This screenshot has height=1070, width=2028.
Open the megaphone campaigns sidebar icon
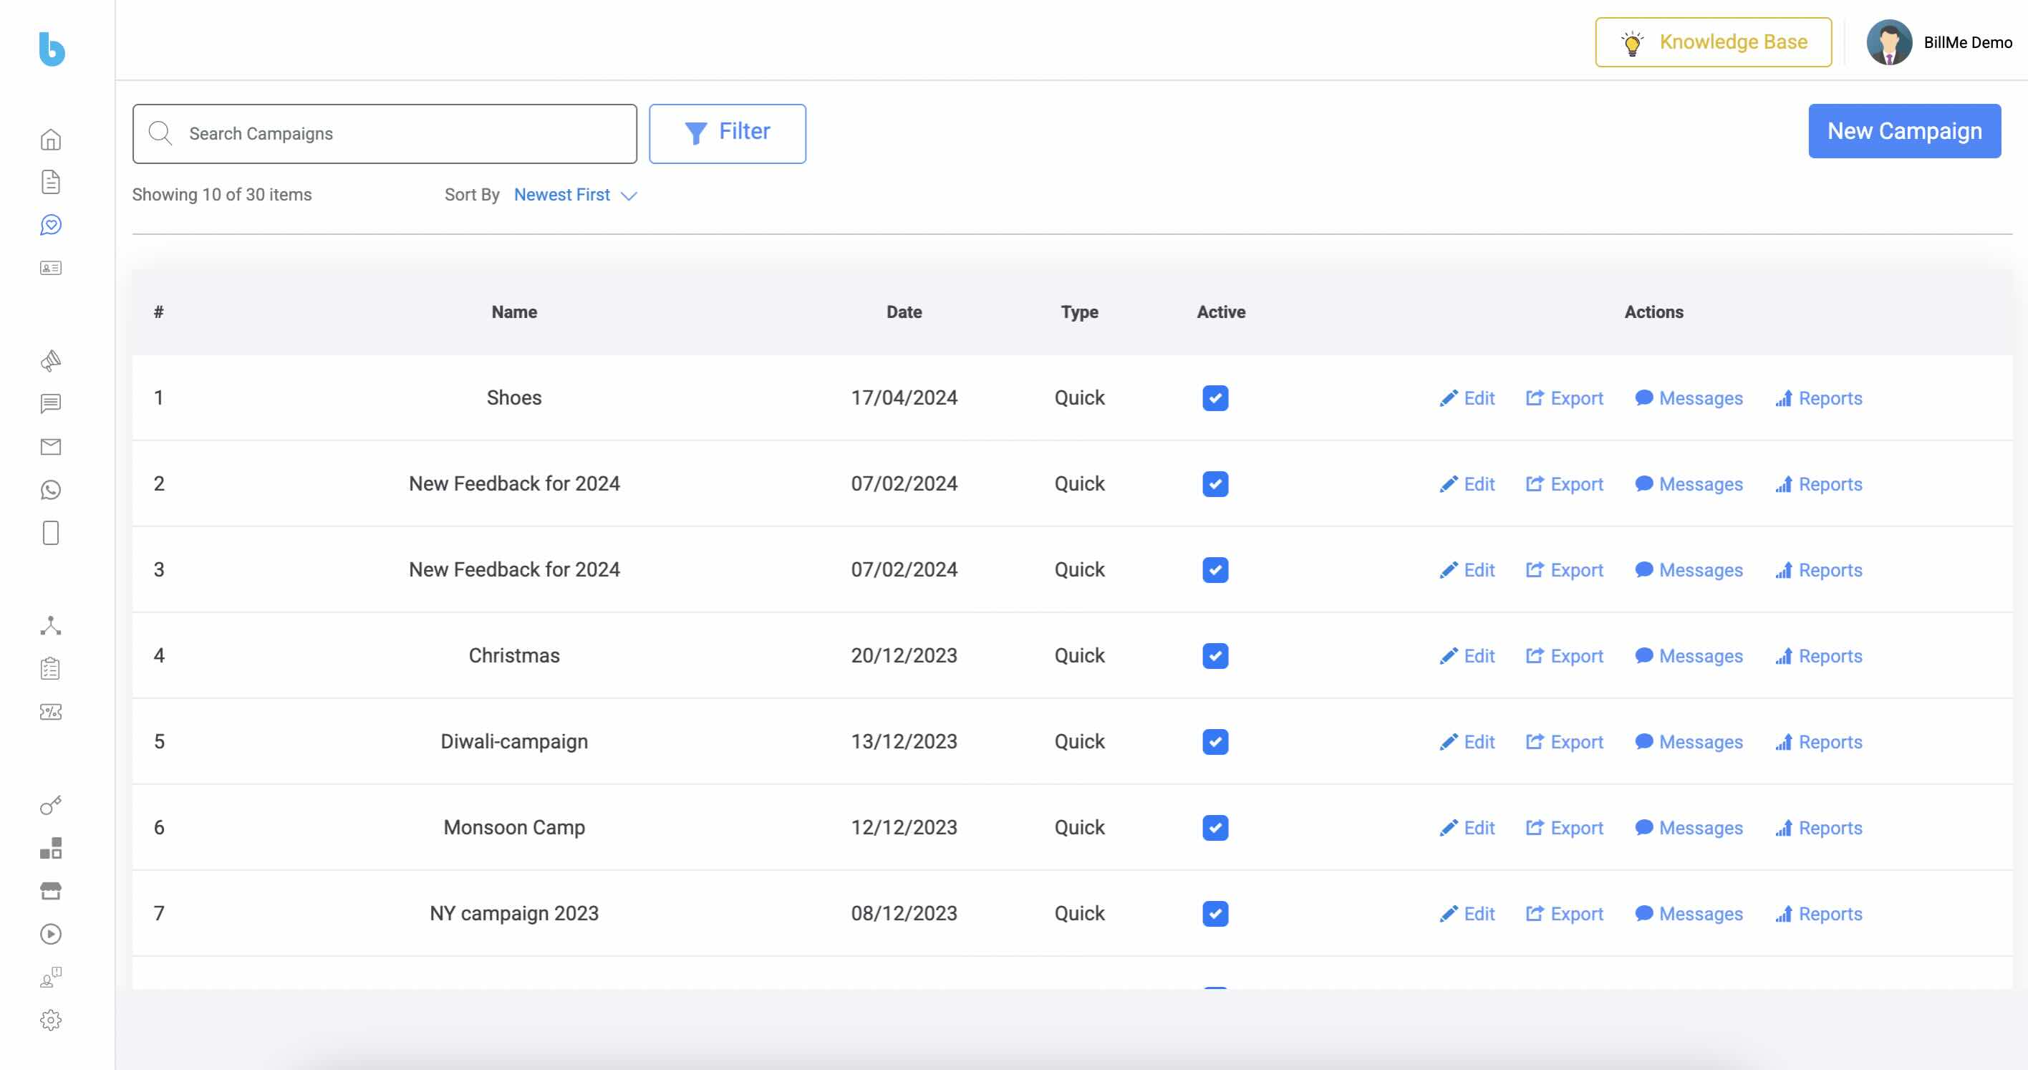[50, 360]
